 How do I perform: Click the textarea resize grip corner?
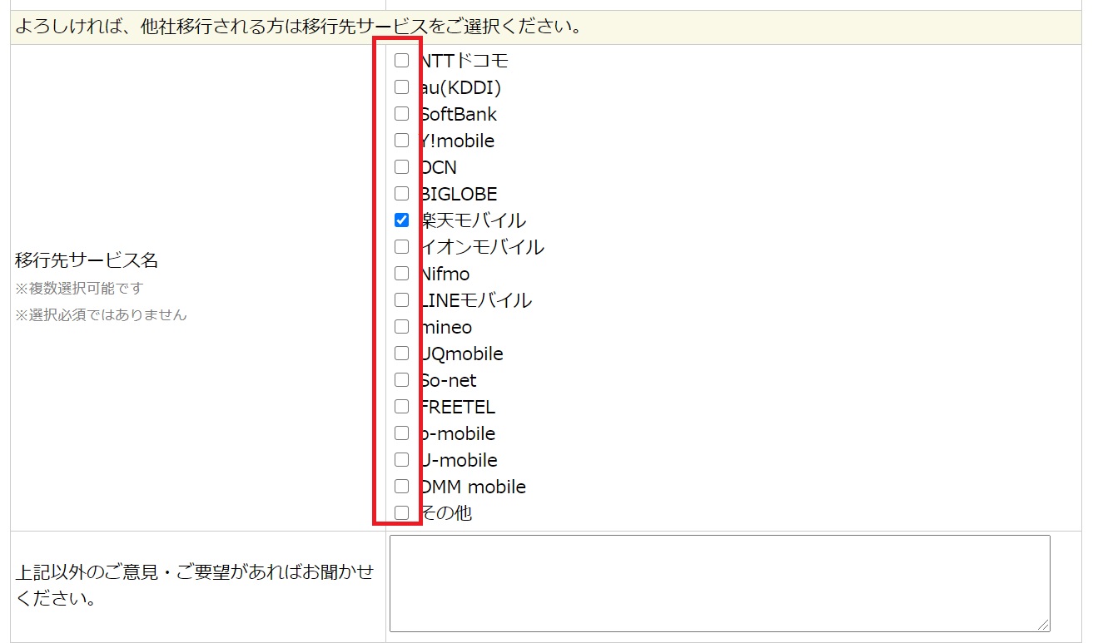[x=1044, y=626]
